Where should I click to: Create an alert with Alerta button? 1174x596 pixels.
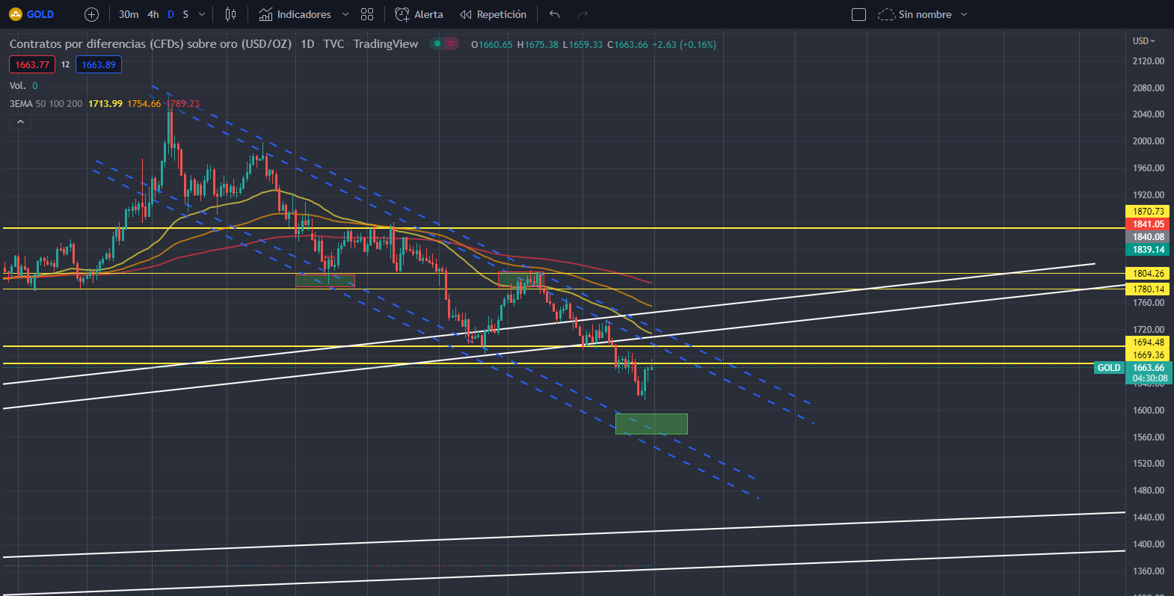pyautogui.click(x=419, y=14)
